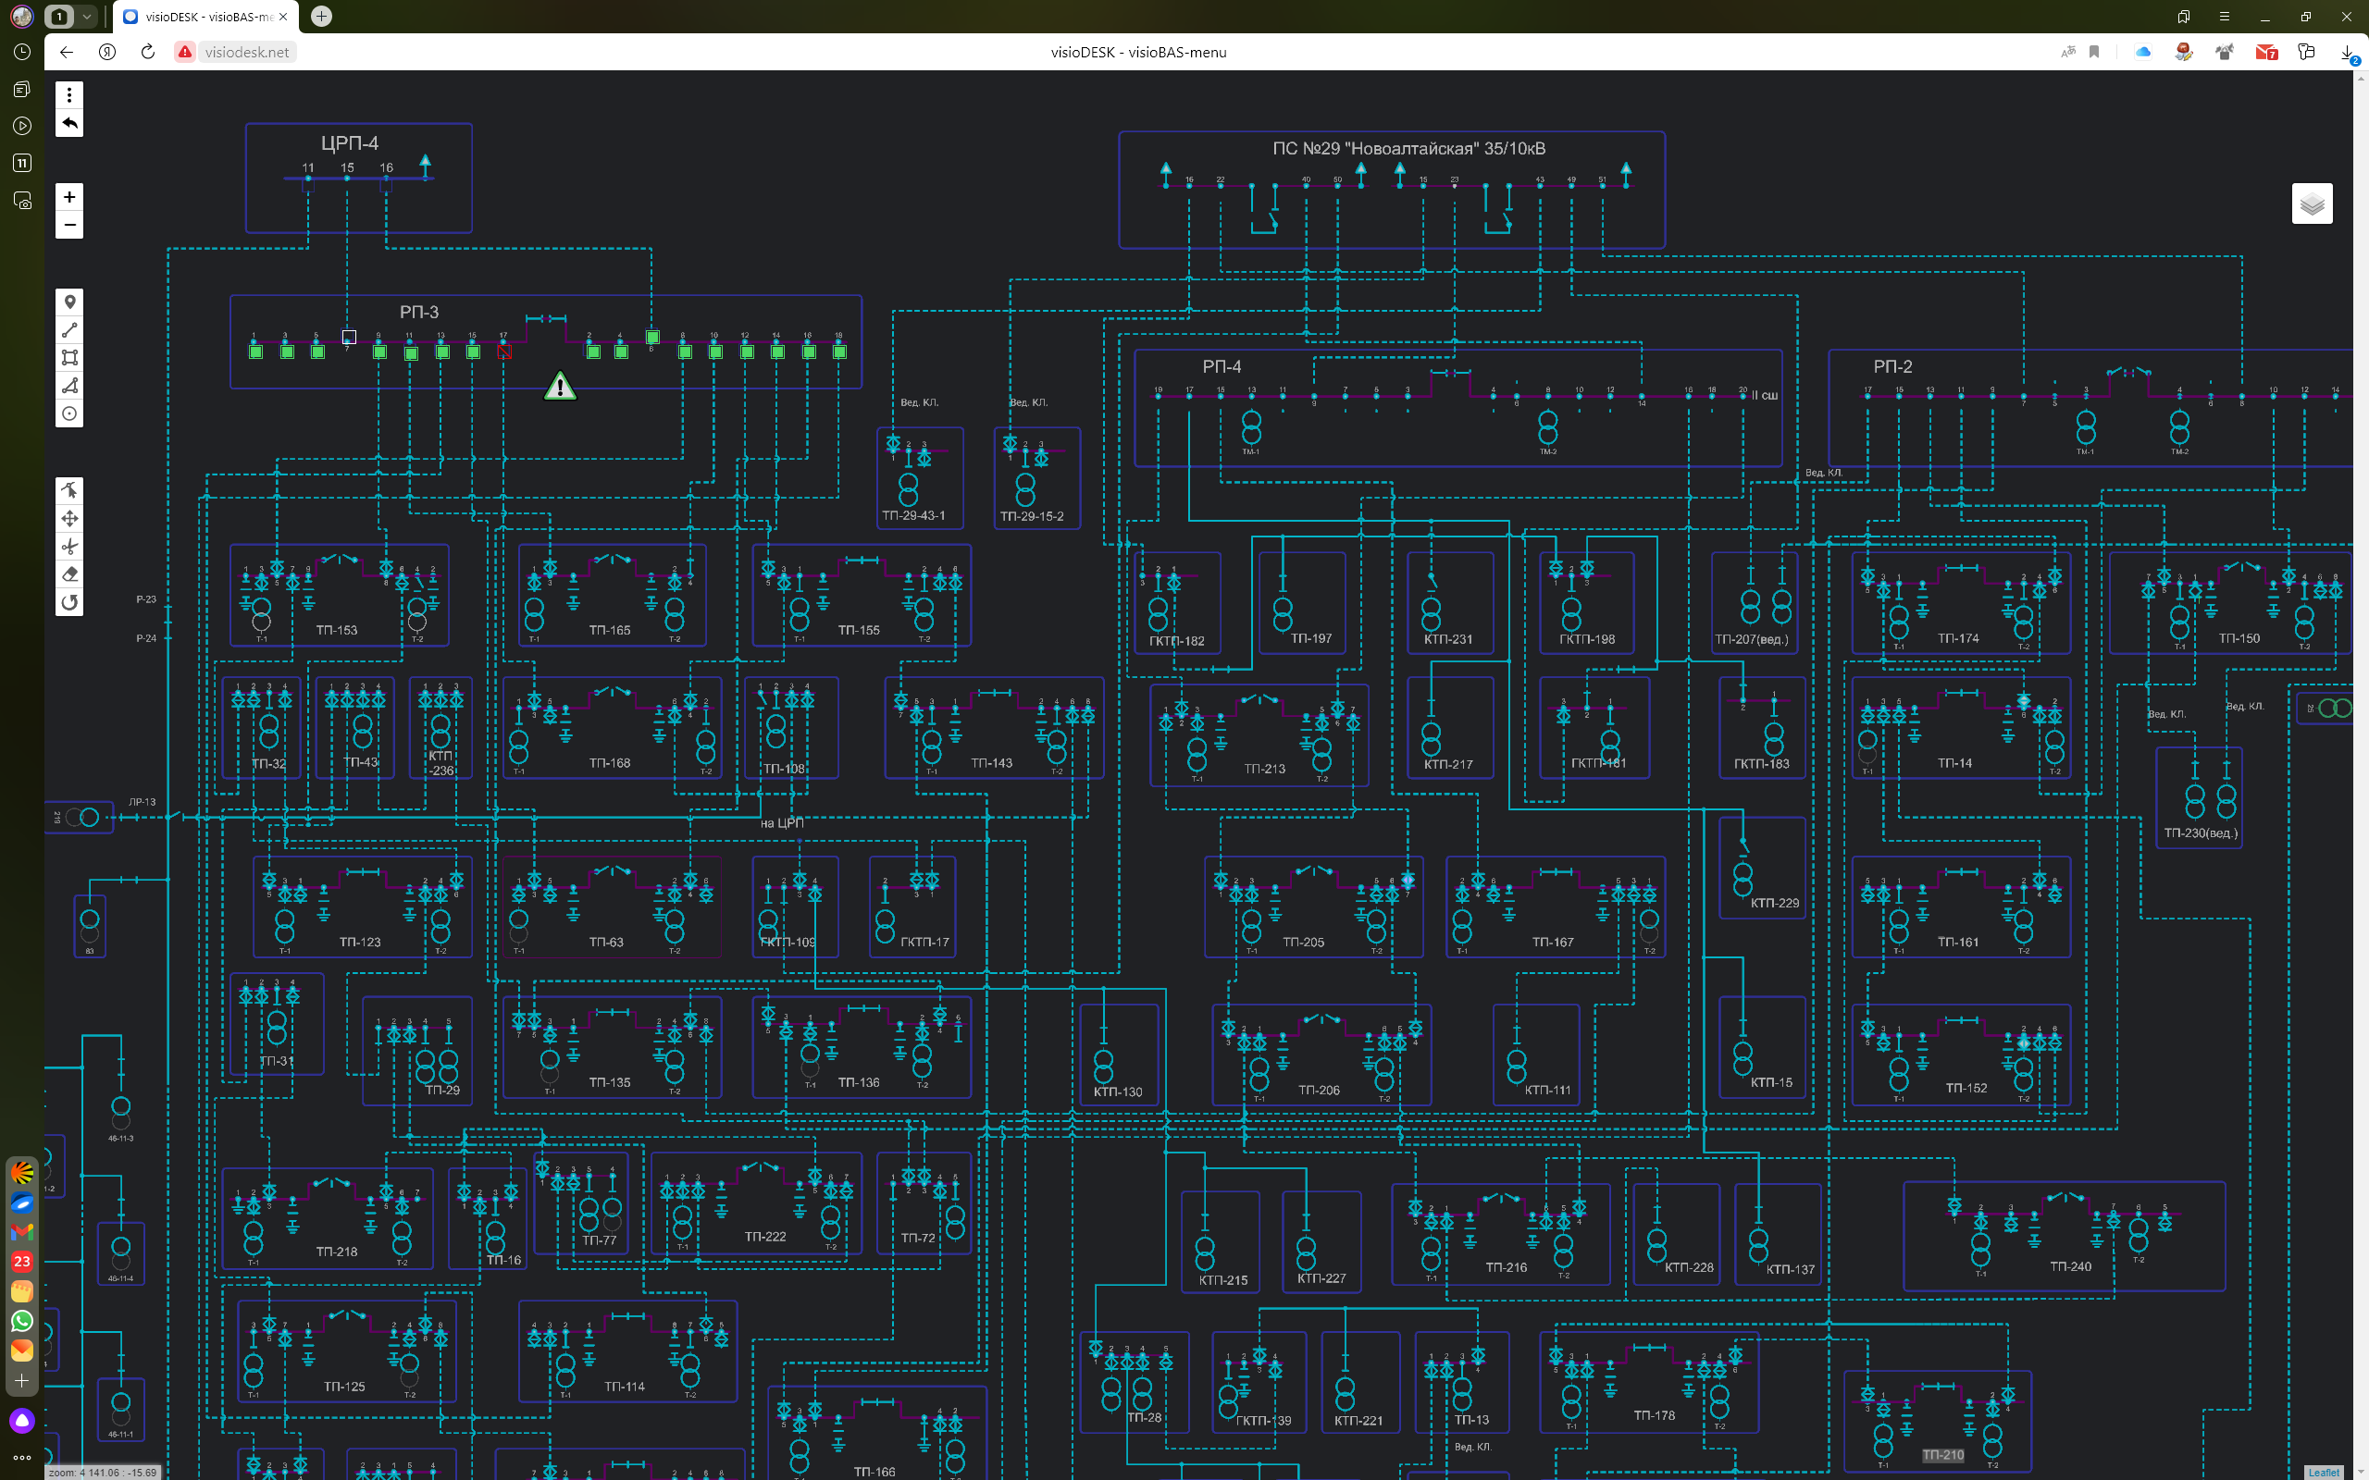Activate the eraser Removal tool
The width and height of the screenshot is (2369, 1480).
point(69,573)
